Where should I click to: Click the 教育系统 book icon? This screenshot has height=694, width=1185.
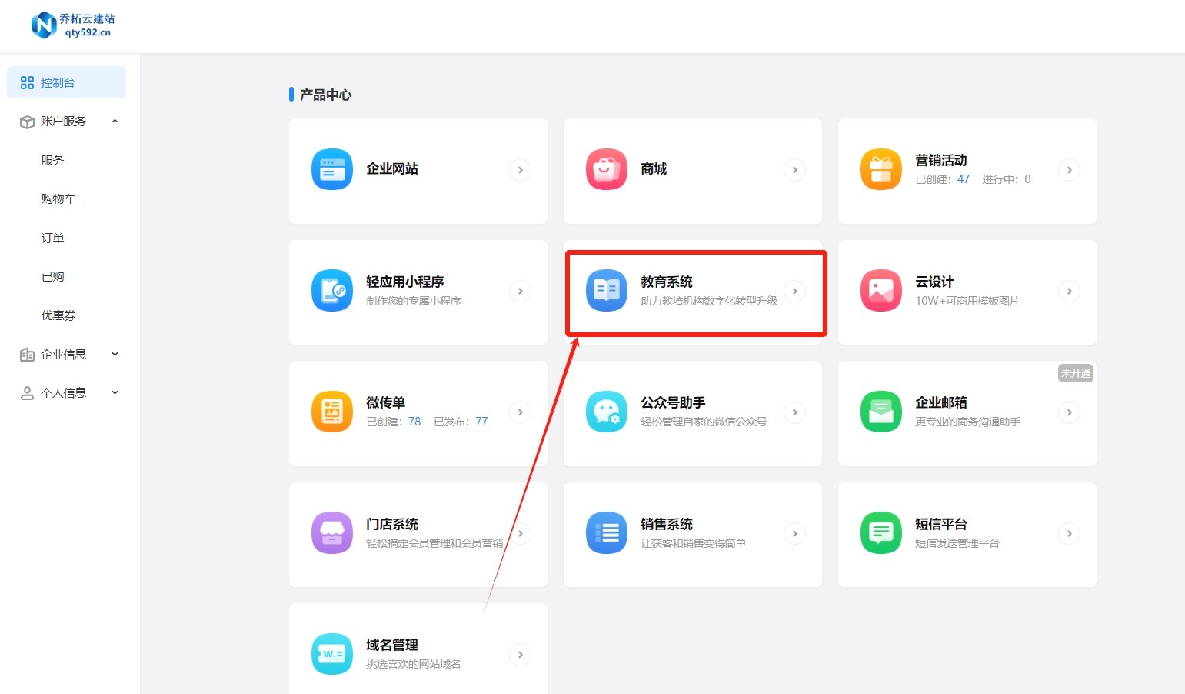pos(606,291)
